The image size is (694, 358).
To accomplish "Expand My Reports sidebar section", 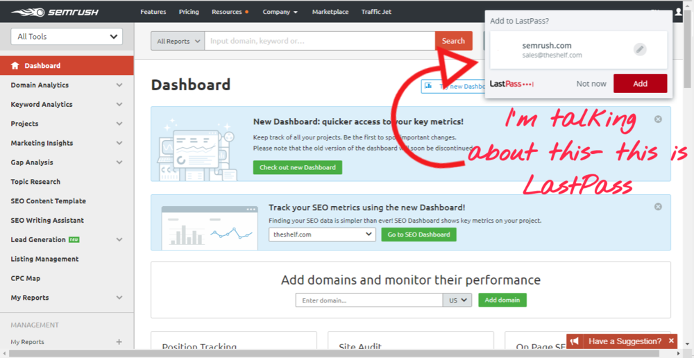I will coord(119,298).
